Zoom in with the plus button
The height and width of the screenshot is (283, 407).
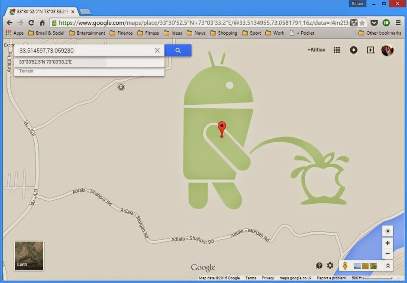click(x=388, y=243)
